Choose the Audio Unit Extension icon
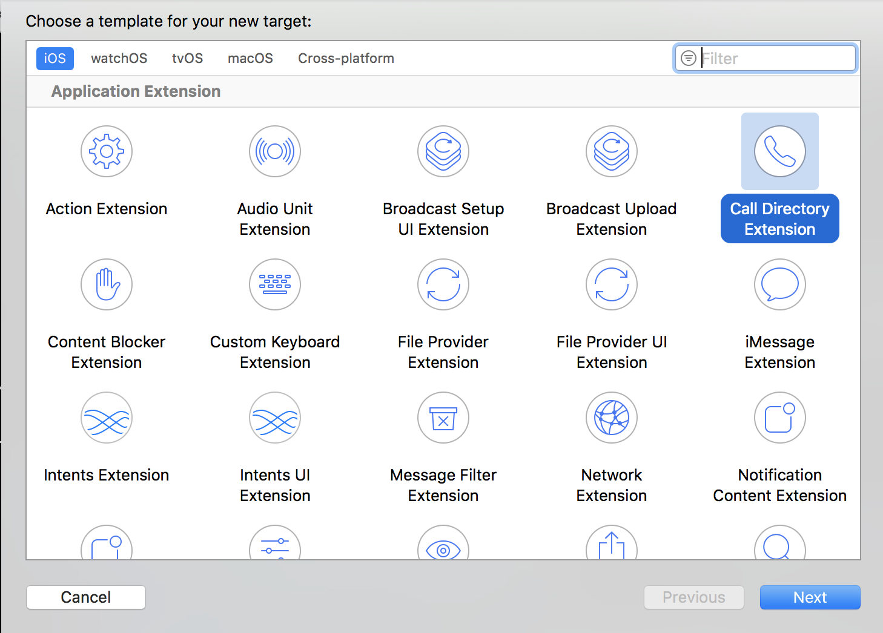This screenshot has height=633, width=883. pos(275,151)
